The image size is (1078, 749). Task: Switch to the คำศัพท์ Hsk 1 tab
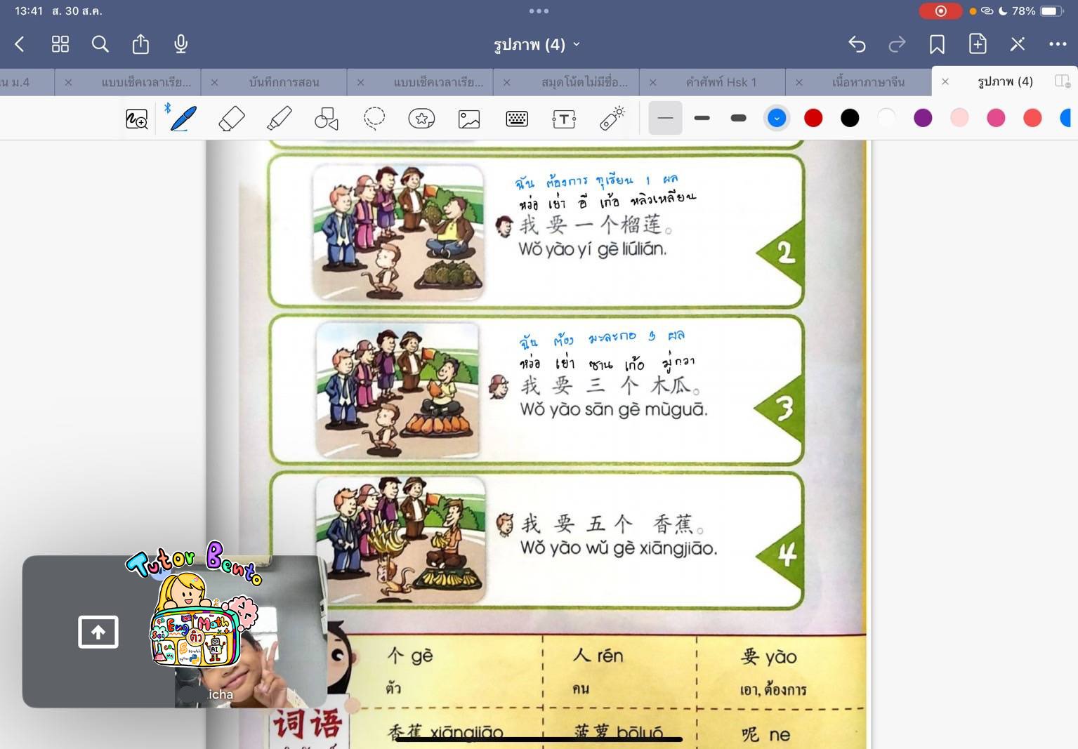point(721,82)
